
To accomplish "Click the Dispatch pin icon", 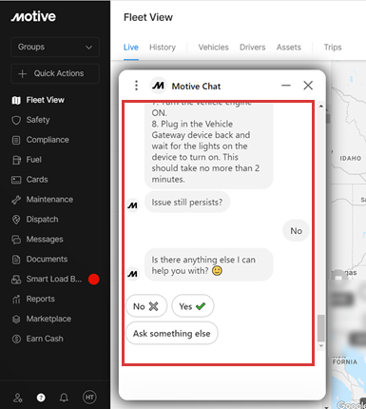I will (16, 220).
